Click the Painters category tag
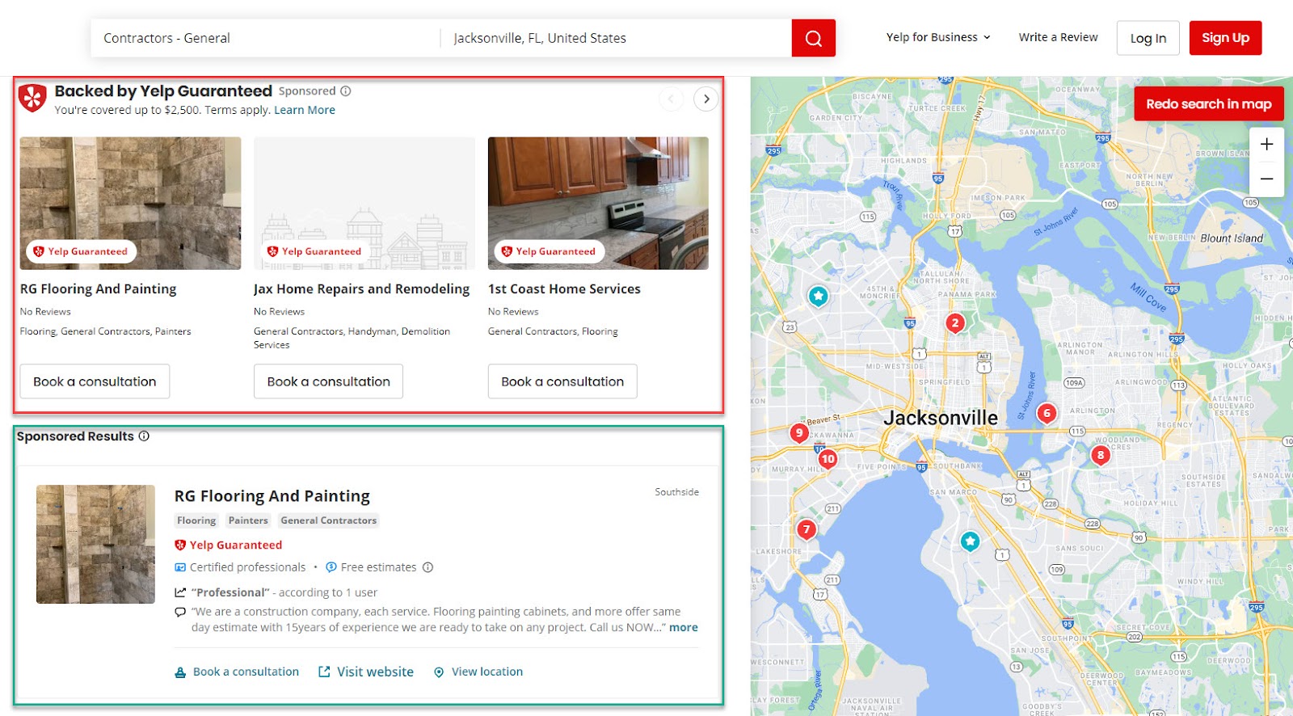Screen dimensions: 1293x716 248,520
